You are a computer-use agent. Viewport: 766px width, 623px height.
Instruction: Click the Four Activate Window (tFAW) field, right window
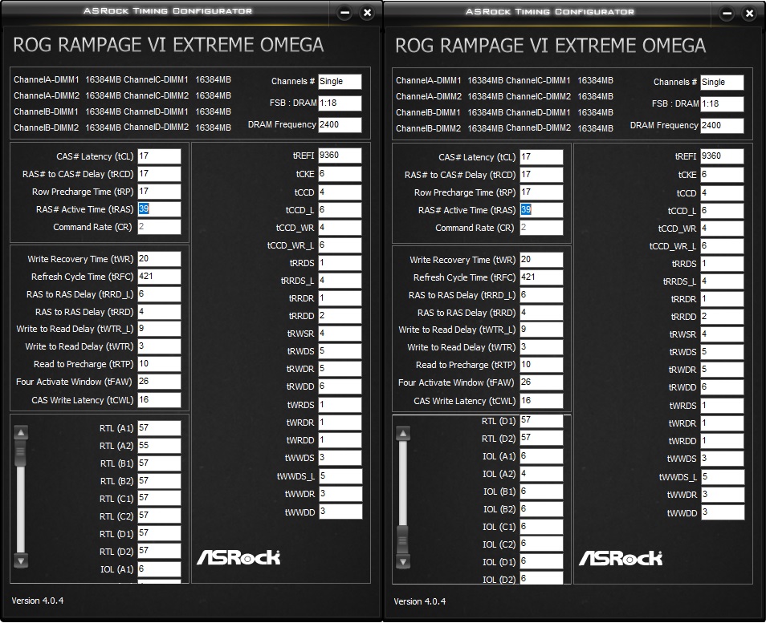pos(541,382)
